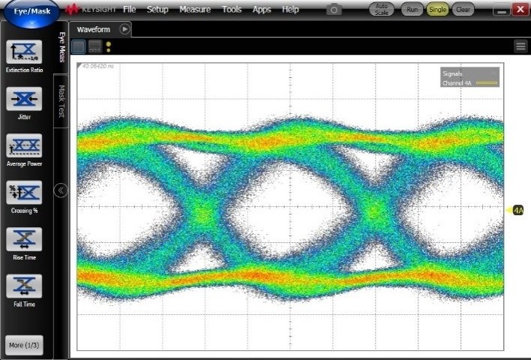Toggle Single acquisition mode
The width and height of the screenshot is (531, 360).
[x=437, y=9]
